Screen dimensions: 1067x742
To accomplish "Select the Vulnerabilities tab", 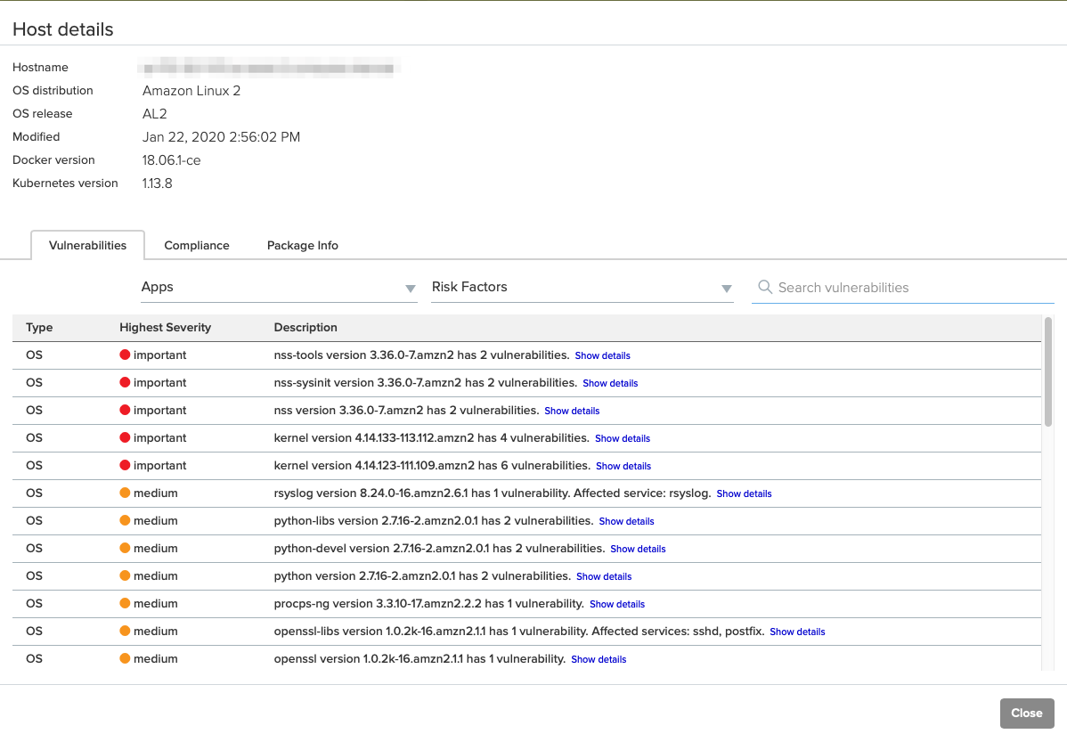I will [87, 245].
